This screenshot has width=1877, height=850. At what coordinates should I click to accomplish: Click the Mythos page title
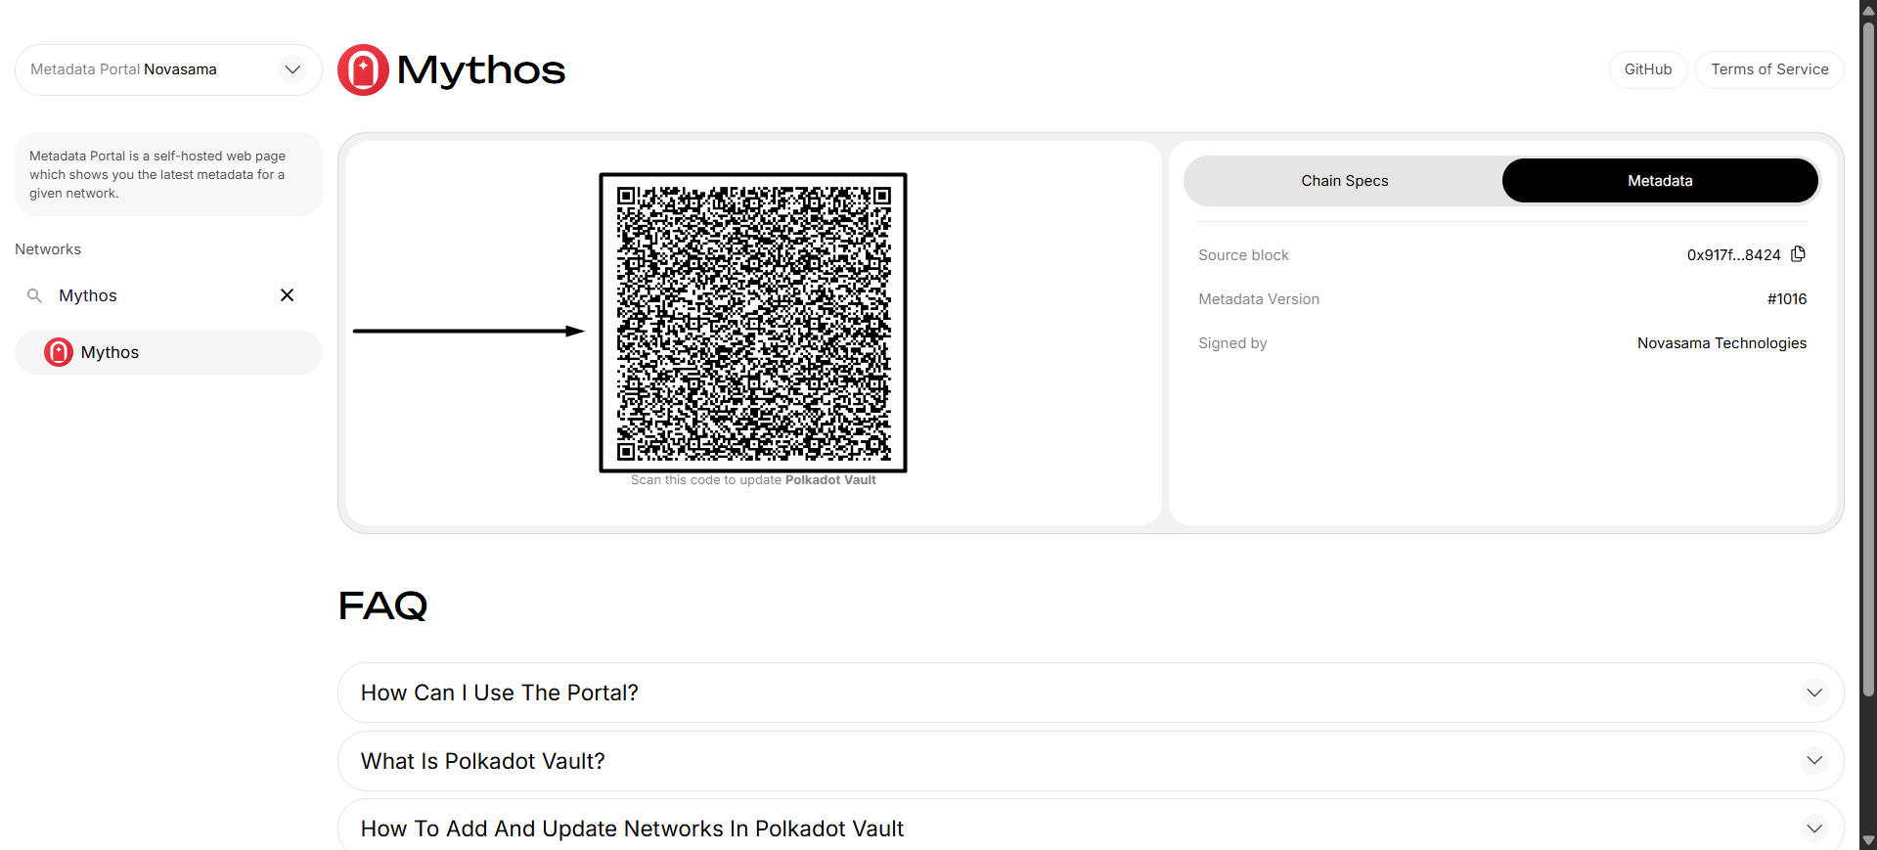pyautogui.click(x=480, y=70)
